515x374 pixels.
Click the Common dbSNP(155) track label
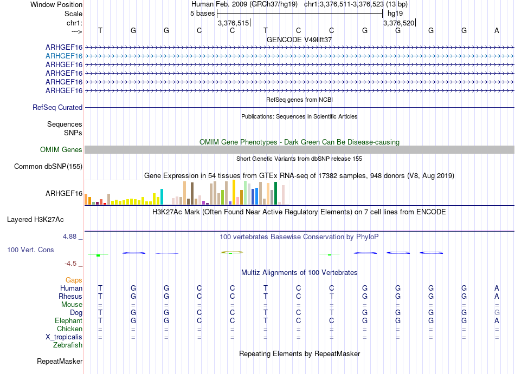(48, 167)
